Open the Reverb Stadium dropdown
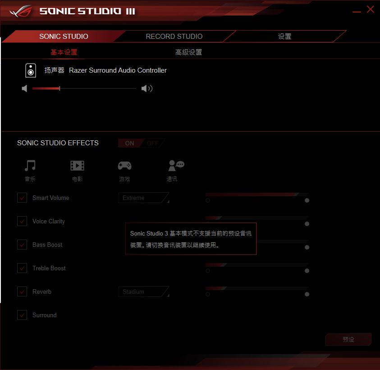380x370 pixels. pyautogui.click(x=144, y=291)
